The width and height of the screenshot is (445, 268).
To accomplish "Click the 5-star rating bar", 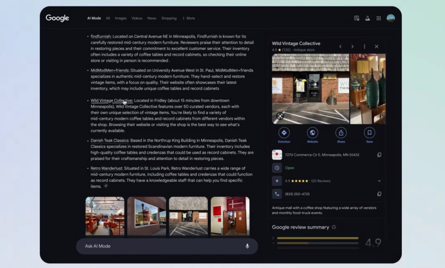I will coord(318,238).
